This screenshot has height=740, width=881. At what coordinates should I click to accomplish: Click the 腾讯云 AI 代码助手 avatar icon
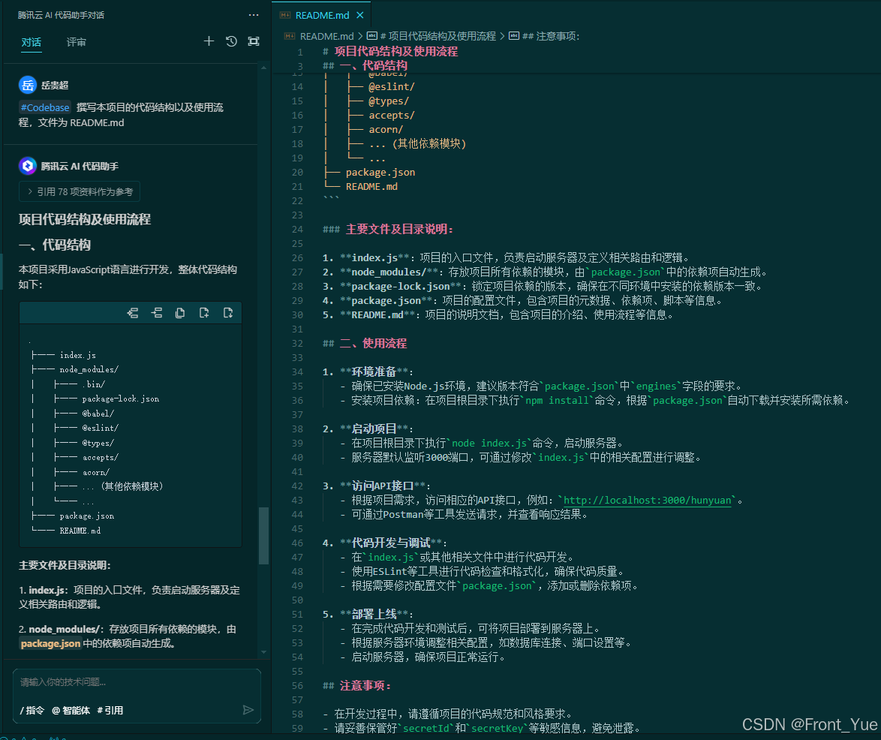point(28,166)
